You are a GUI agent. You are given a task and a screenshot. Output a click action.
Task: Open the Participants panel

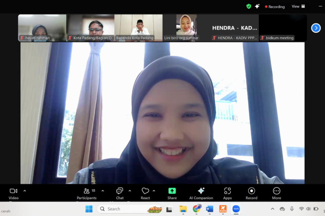pyautogui.click(x=87, y=193)
